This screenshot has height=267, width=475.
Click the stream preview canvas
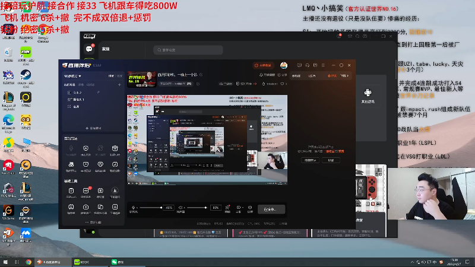click(x=207, y=140)
